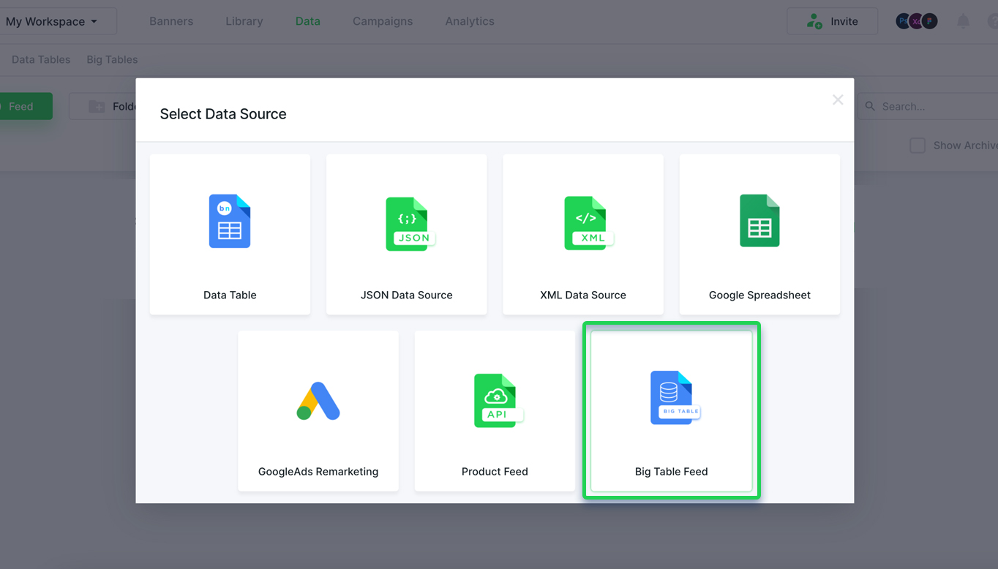This screenshot has height=569, width=998.
Task: Click the "XML Data Source" label
Action: pos(583,295)
